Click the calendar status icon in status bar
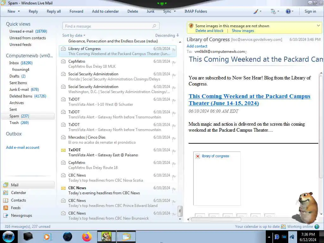The image size is (324, 243). 283,227
